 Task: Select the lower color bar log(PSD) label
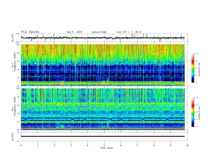coord(199,113)
